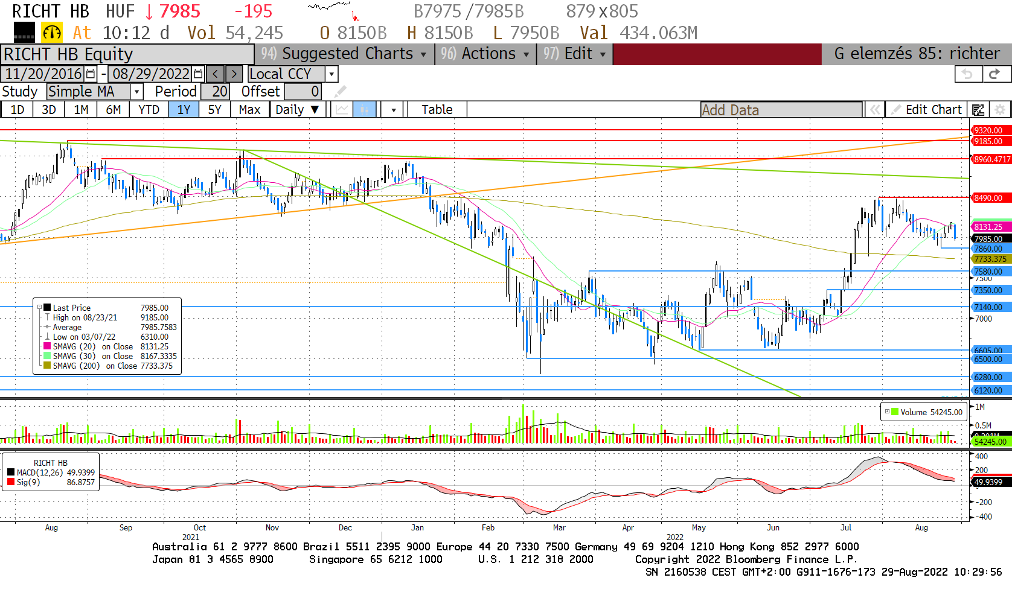1012x598 pixels.
Task: Open the end date calendar picker
Action: click(197, 74)
